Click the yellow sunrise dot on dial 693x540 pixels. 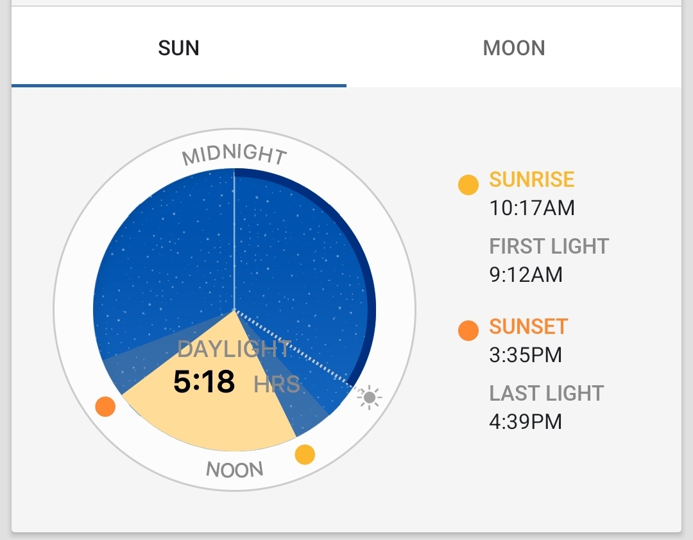[305, 454]
